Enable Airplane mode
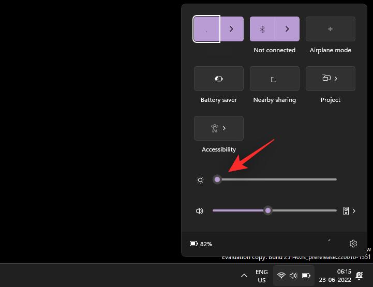The height and width of the screenshot is (287, 373). [330, 29]
